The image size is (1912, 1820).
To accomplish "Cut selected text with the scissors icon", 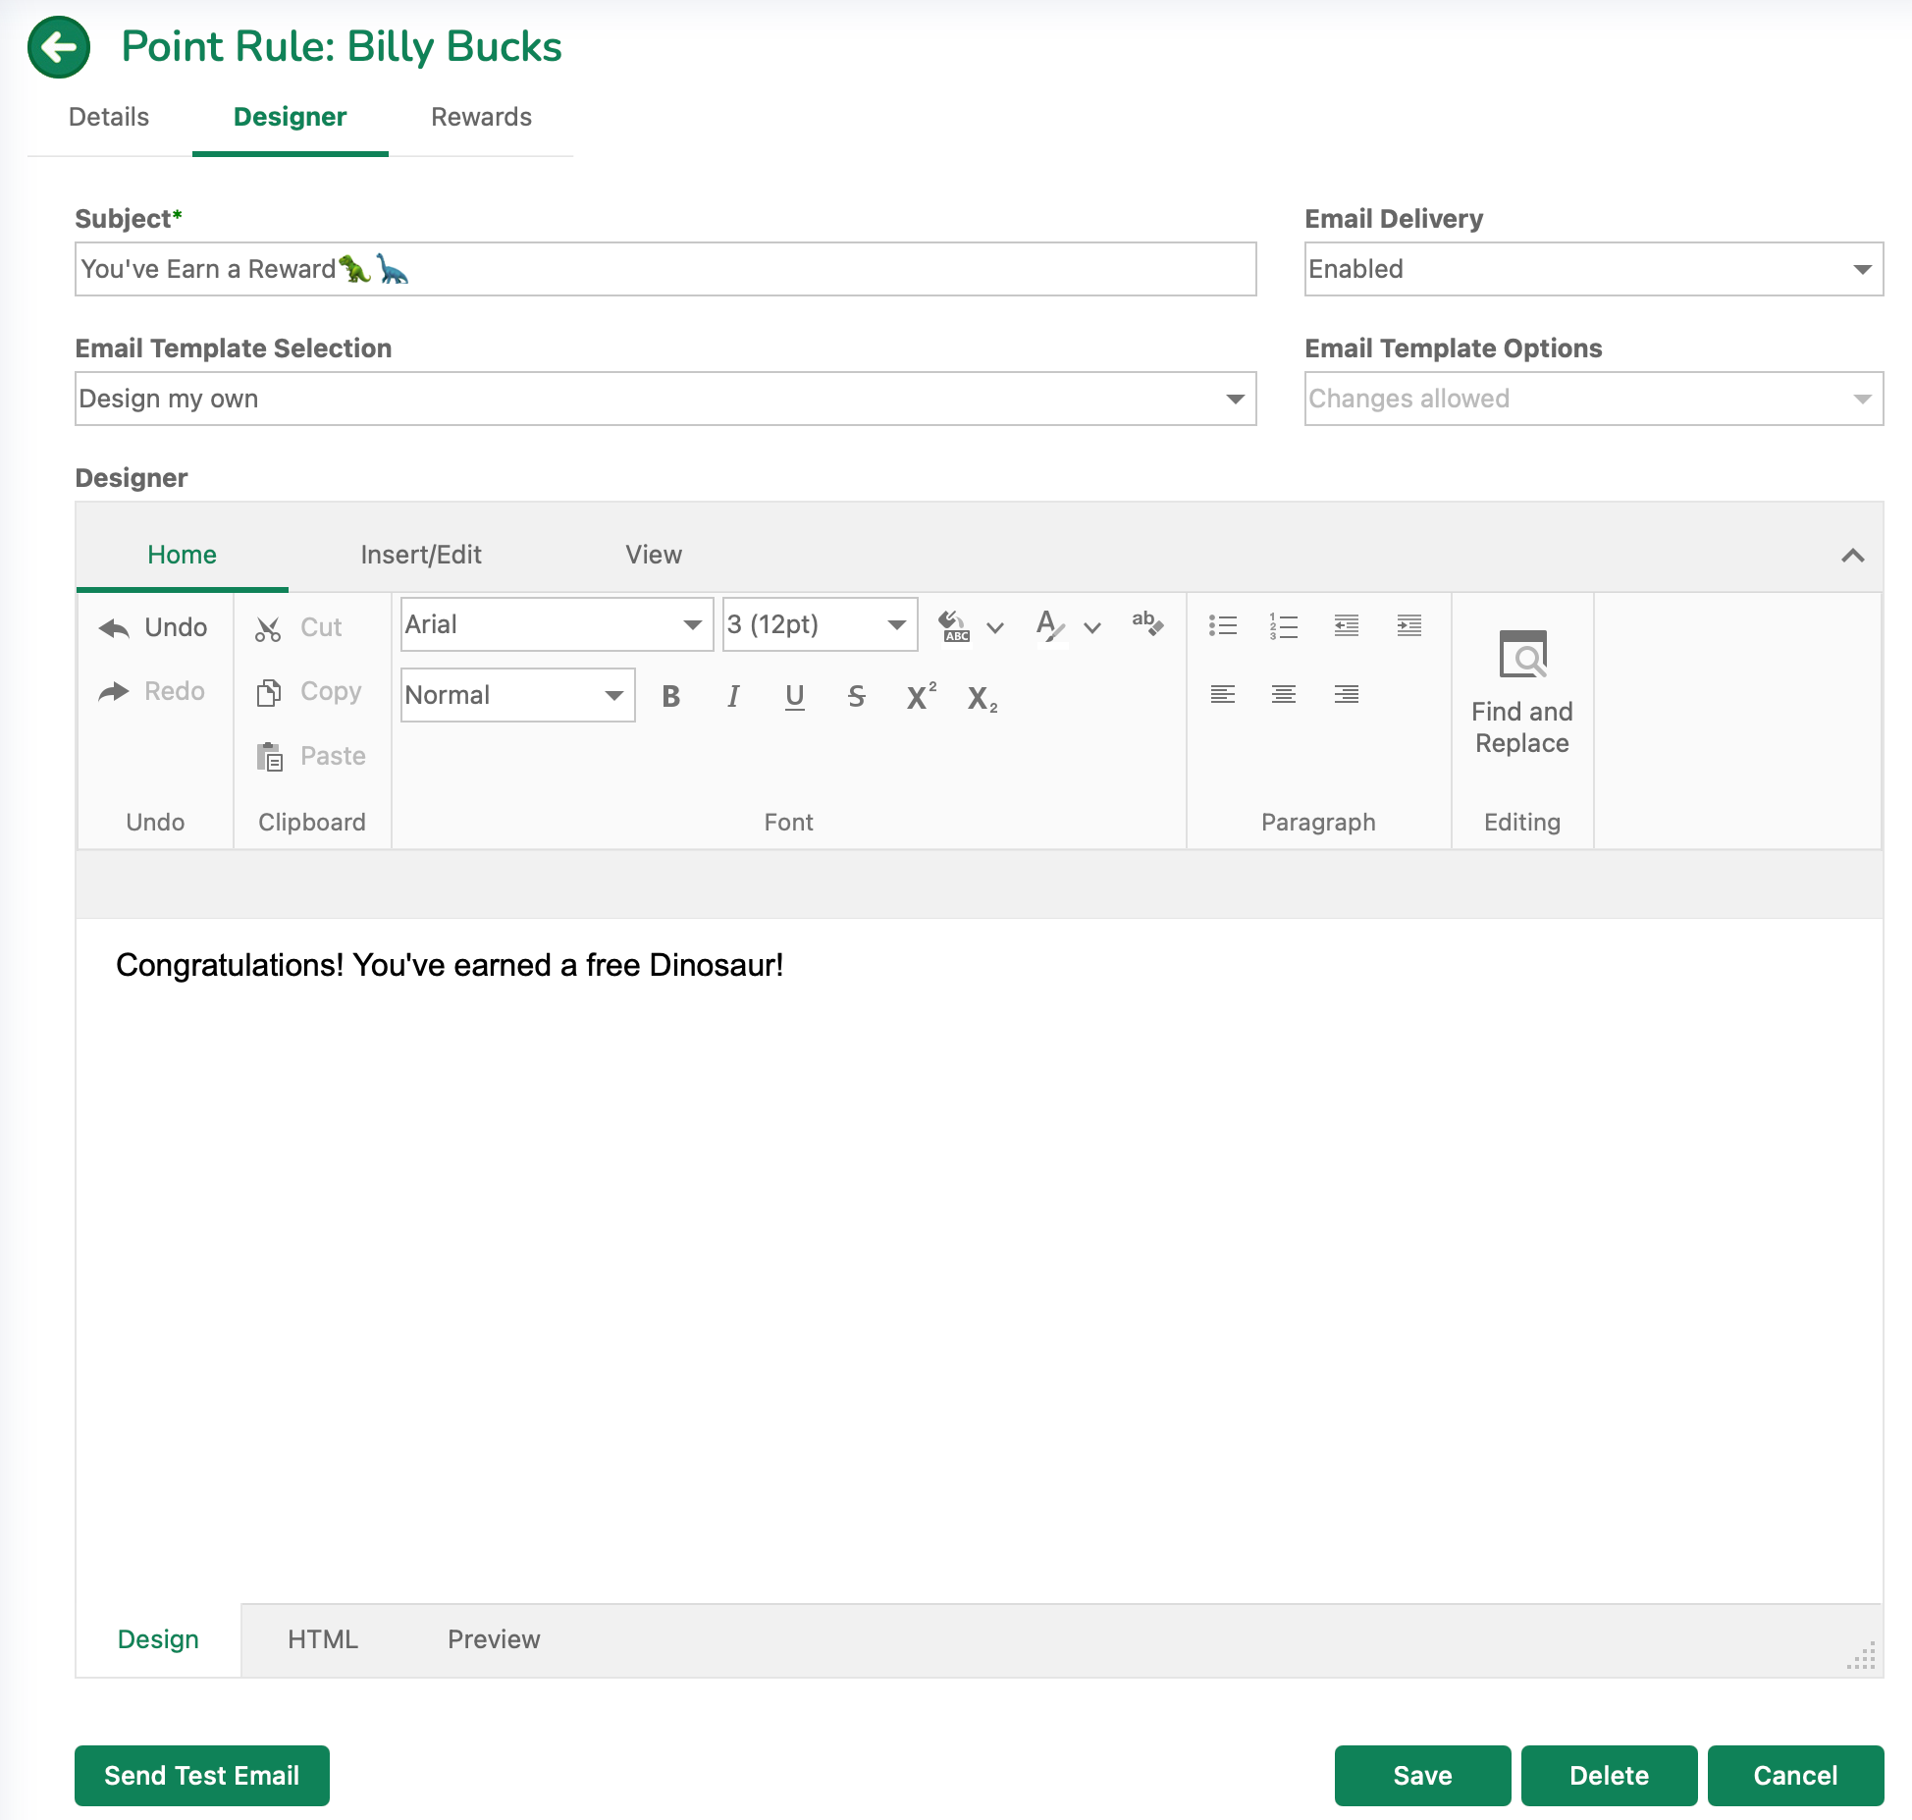I will click(299, 627).
